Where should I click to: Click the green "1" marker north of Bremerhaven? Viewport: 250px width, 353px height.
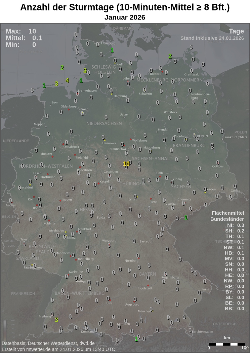pos(81,80)
